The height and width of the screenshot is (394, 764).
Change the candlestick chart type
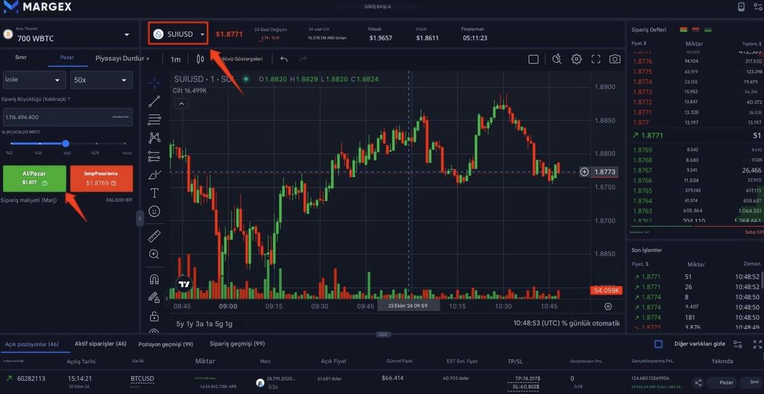[x=201, y=59]
